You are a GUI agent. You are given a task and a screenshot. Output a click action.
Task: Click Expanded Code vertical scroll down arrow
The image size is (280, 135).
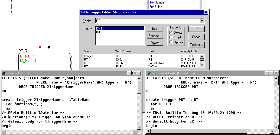[276, 127]
